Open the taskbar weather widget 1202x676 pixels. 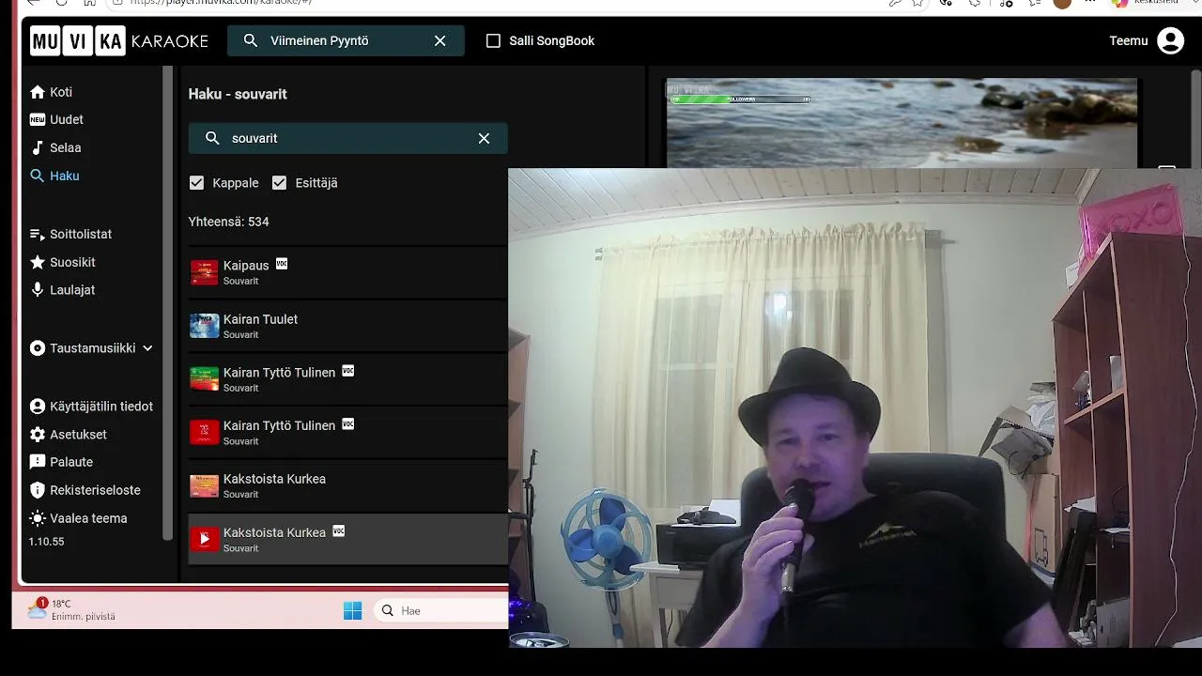point(71,609)
